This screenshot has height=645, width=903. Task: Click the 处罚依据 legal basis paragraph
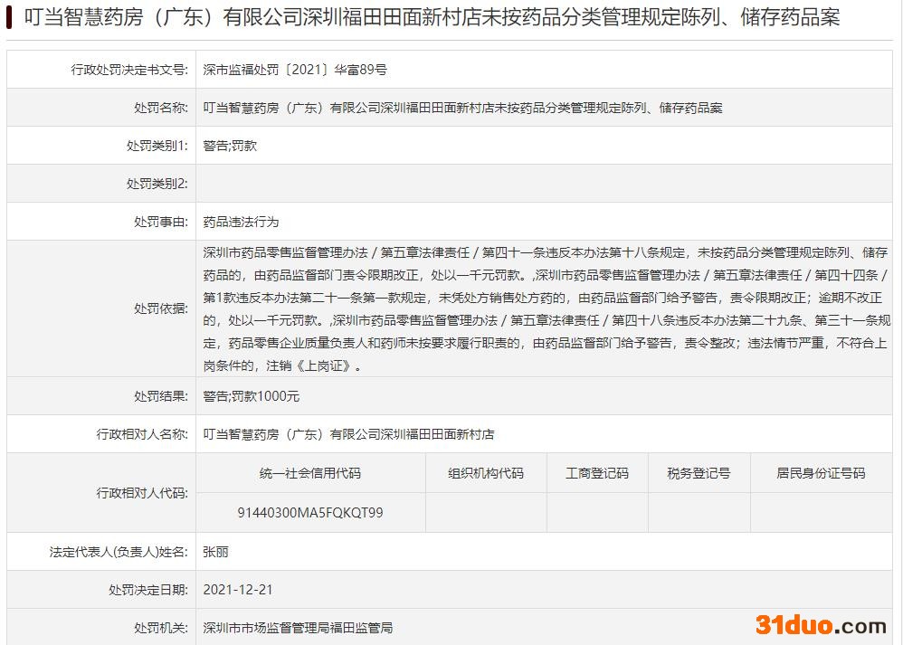[x=546, y=308]
